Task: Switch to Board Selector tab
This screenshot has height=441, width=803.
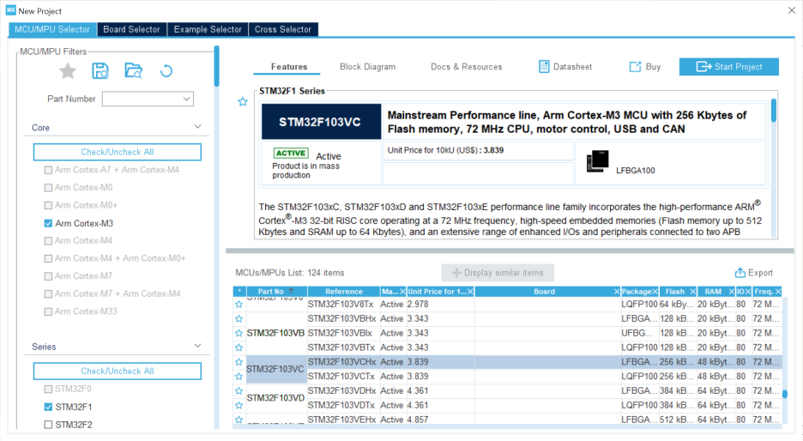Action: [131, 29]
